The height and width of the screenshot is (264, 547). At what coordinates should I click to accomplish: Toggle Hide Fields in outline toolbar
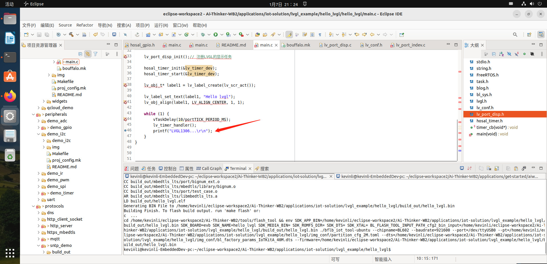(x=509, y=54)
